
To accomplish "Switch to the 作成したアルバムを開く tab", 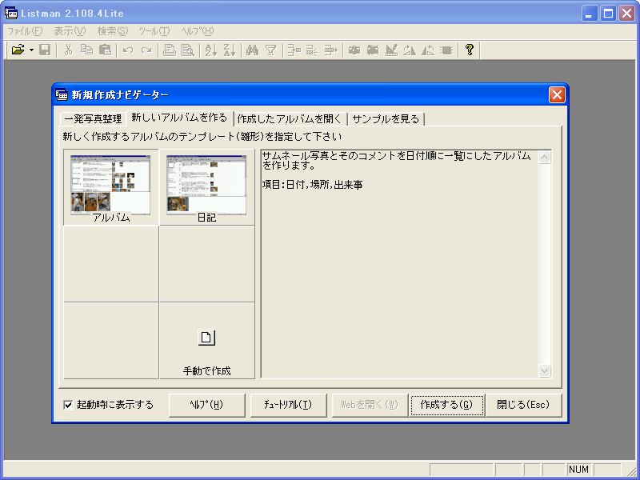I will pos(289,119).
